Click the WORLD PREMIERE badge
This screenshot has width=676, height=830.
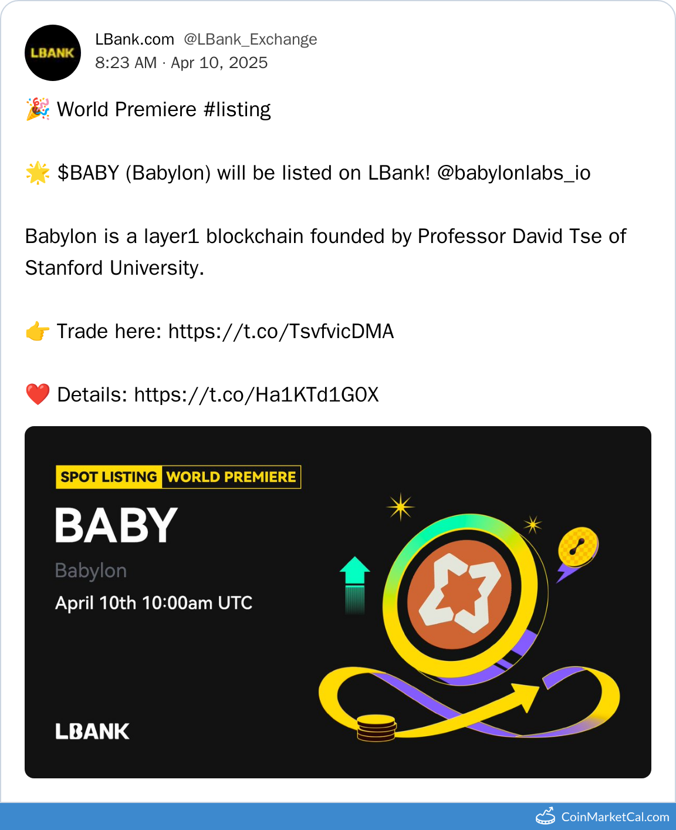pos(231,477)
